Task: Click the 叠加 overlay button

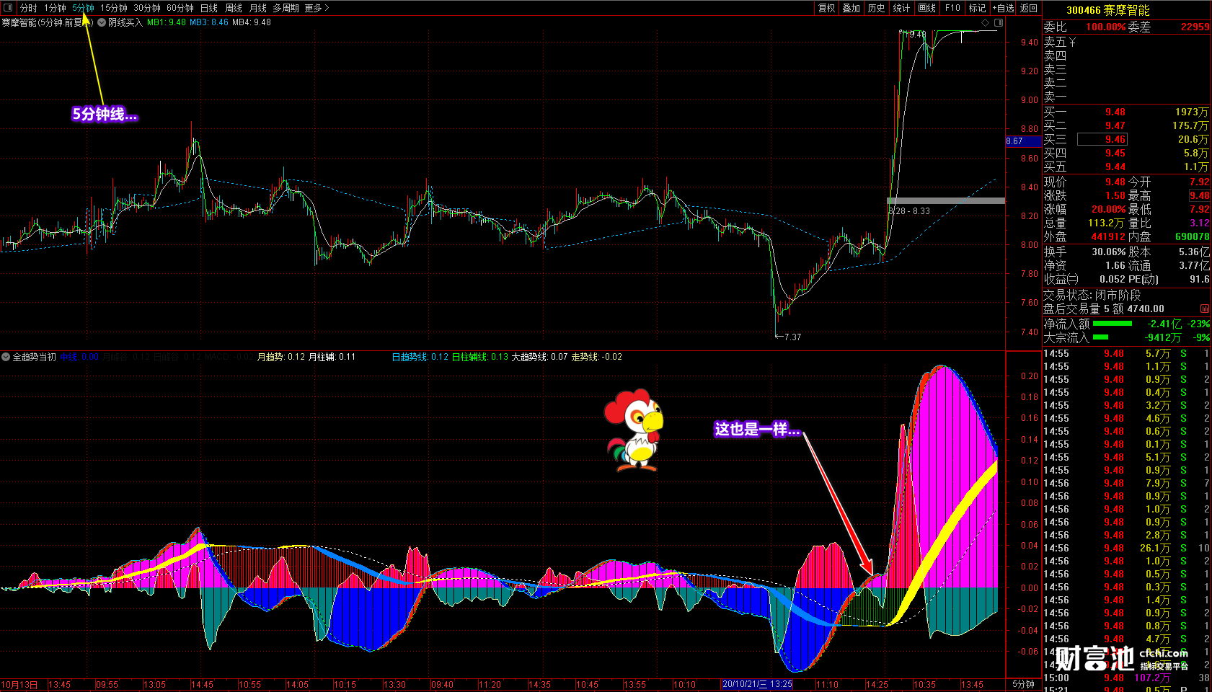Action: coord(852,8)
